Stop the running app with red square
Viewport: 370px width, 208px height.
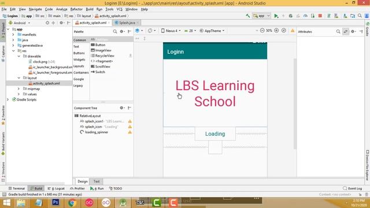(320, 16)
